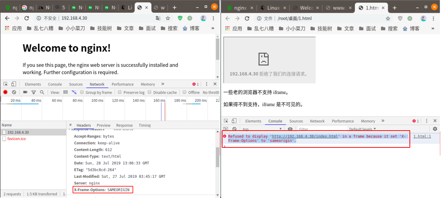Screen dimensions: 441x199
Task: Open http://192.168.4.30/index.html link in console error
Action: (x=305, y=136)
